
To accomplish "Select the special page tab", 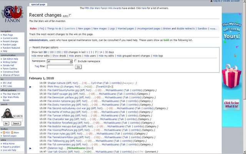I will coord(38,5).
